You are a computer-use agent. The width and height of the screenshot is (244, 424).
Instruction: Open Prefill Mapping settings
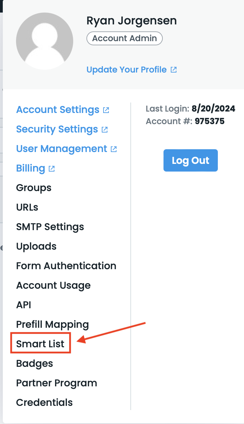coord(52,324)
